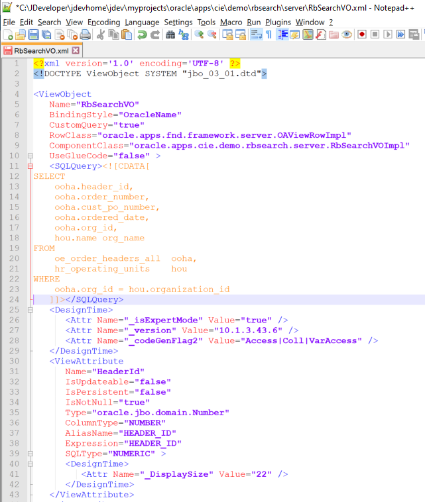Image resolution: width=425 pixels, height=502 pixels.
Task: Open the Plugins menu
Action: (x=278, y=22)
